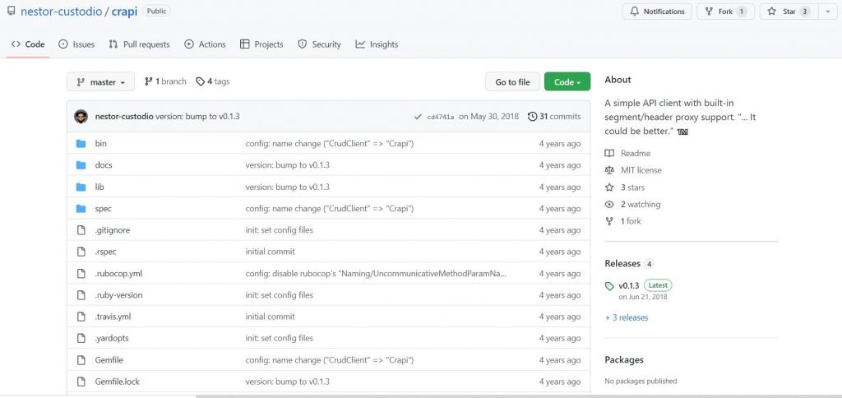
Task: Switch to the Code tab
Action: click(x=28, y=44)
